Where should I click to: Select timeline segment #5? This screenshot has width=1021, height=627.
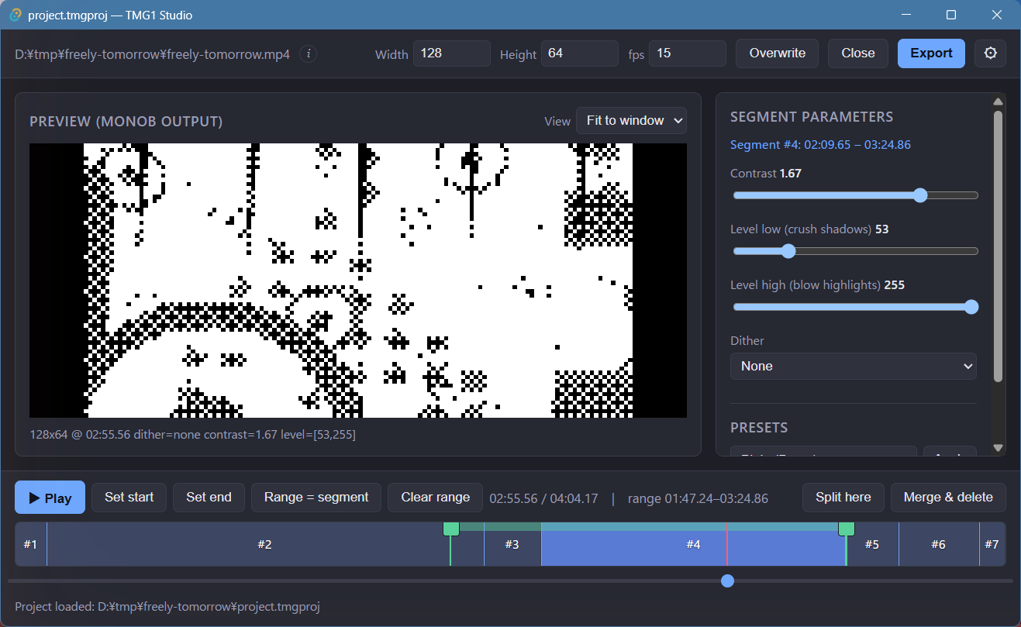872,544
